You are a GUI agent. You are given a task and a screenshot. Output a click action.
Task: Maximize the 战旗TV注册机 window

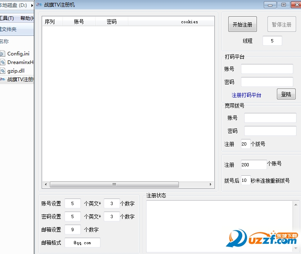click(x=283, y=5)
